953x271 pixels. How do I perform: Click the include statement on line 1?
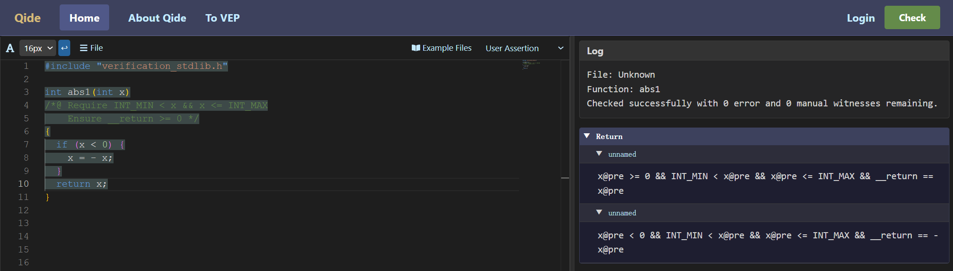click(x=136, y=66)
